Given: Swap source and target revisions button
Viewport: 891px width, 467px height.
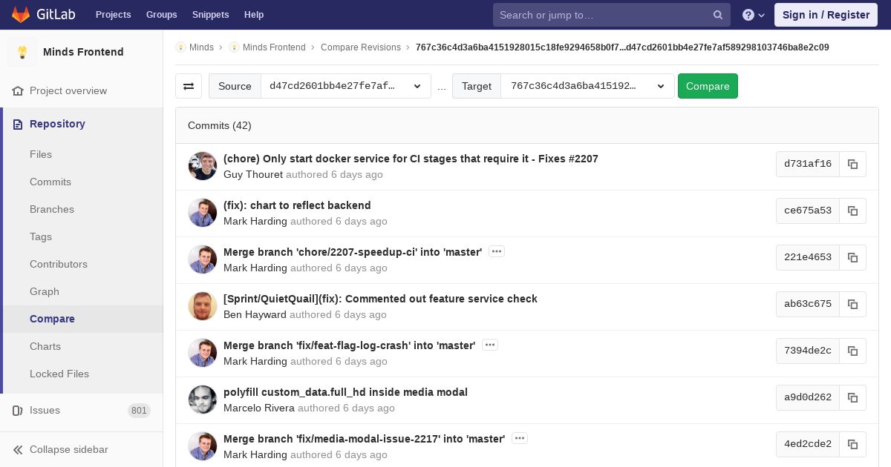Looking at the screenshot, I should click(x=189, y=86).
